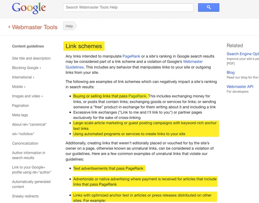This screenshot has width=259, height=203.
Task: Click 'Using automated programs or services' bullet
Action: coord(129,134)
